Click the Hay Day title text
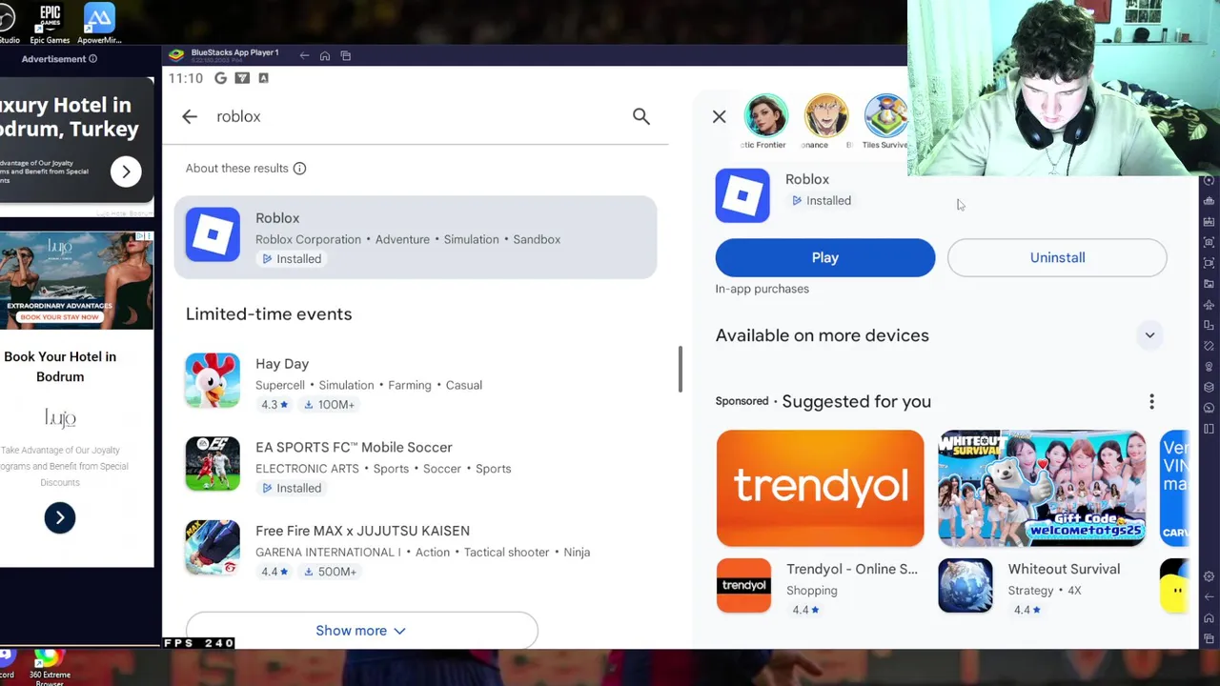Image resolution: width=1220 pixels, height=686 pixels. pyautogui.click(x=282, y=364)
